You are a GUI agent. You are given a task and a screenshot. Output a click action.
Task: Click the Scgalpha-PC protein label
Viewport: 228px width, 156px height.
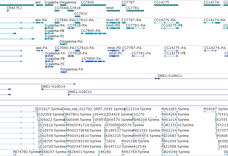pos(55,64)
